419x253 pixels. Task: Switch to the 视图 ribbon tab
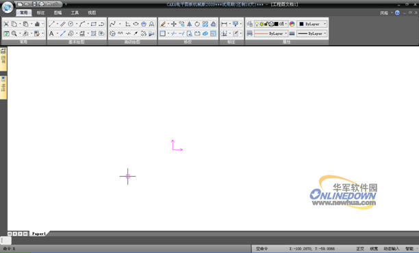click(x=92, y=12)
